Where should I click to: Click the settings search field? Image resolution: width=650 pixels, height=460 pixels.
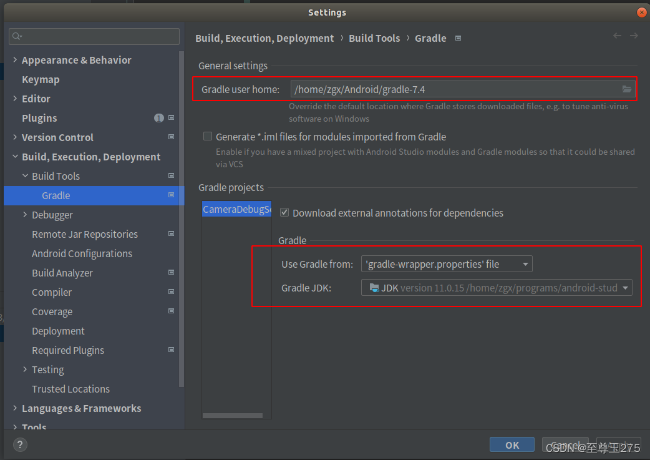point(94,36)
